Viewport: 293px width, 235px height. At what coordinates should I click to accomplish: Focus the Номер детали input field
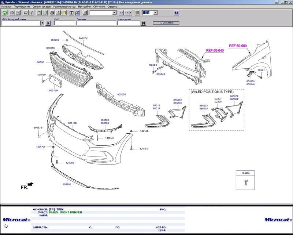click(129, 23)
